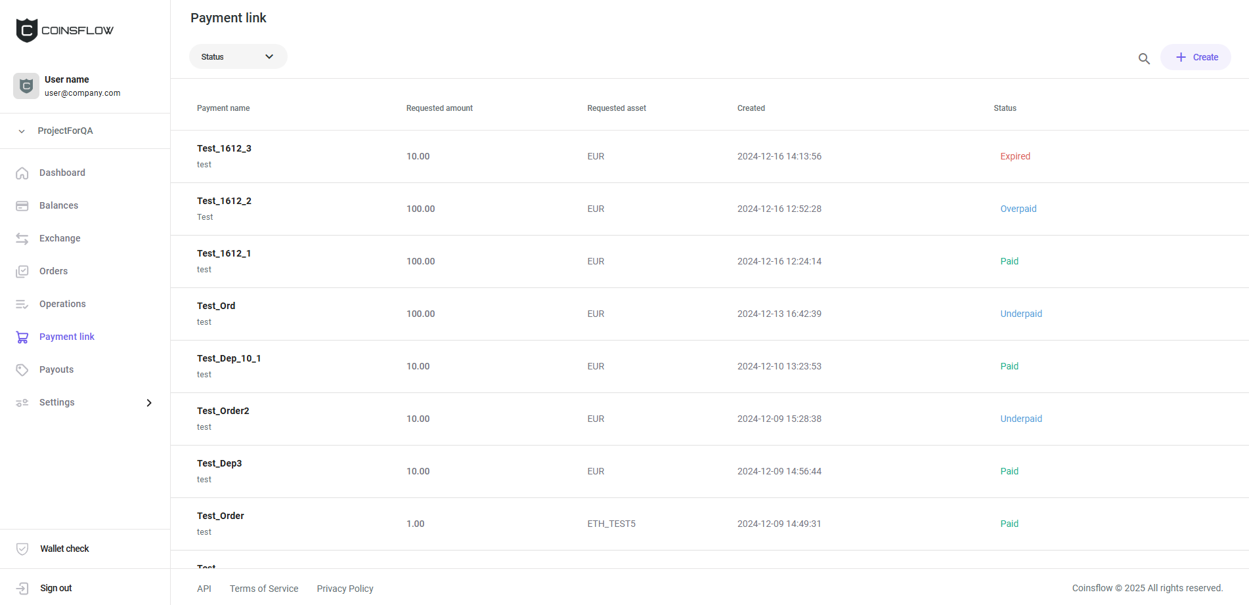Open Payouts from the sidebar menu
This screenshot has height=605, width=1249.
(x=56, y=369)
